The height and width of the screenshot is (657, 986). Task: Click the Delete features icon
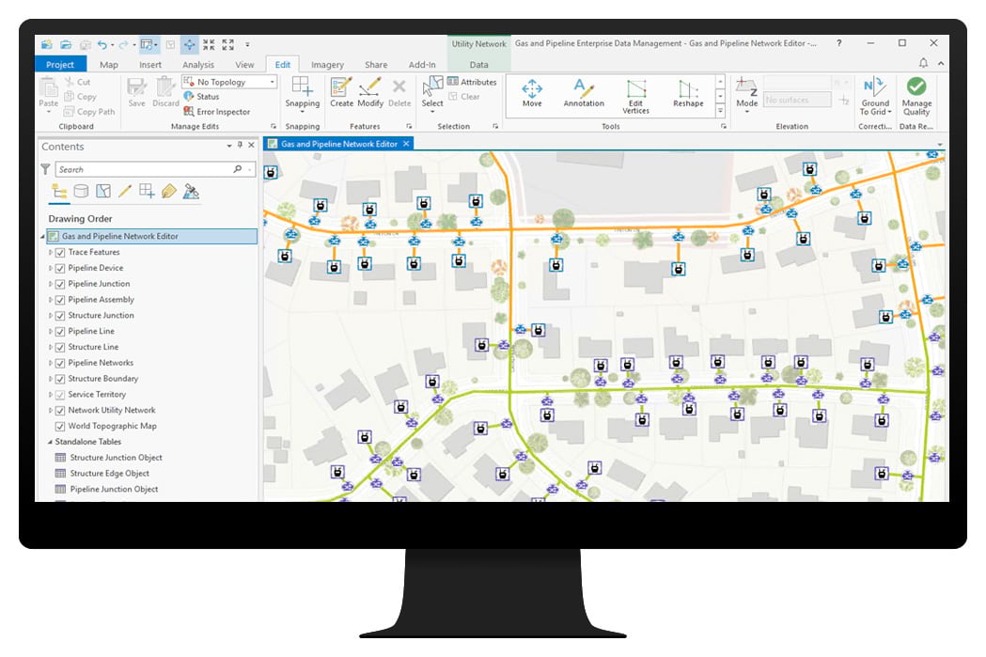[x=399, y=93]
